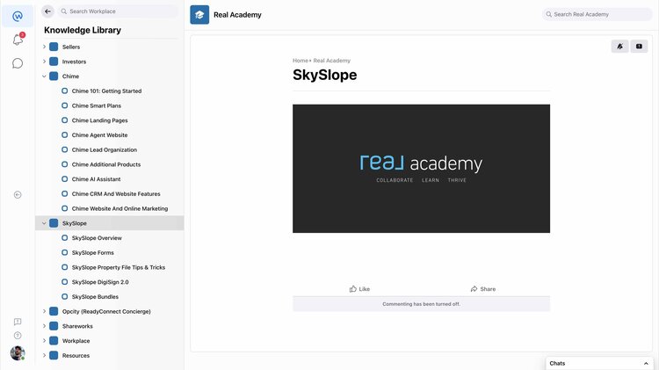Open Chime Lead Organization page
The width and height of the screenshot is (659, 370).
pos(105,149)
